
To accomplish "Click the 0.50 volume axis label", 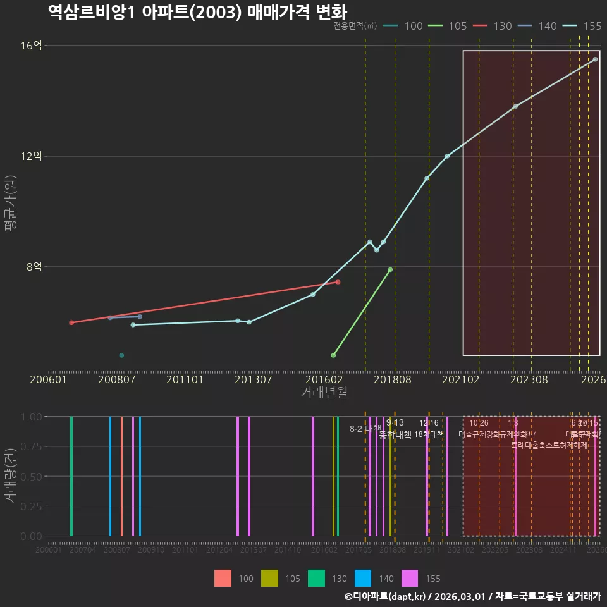I will [x=32, y=477].
